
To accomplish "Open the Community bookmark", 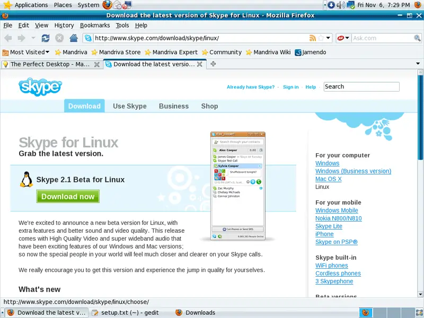I will point(222,52).
